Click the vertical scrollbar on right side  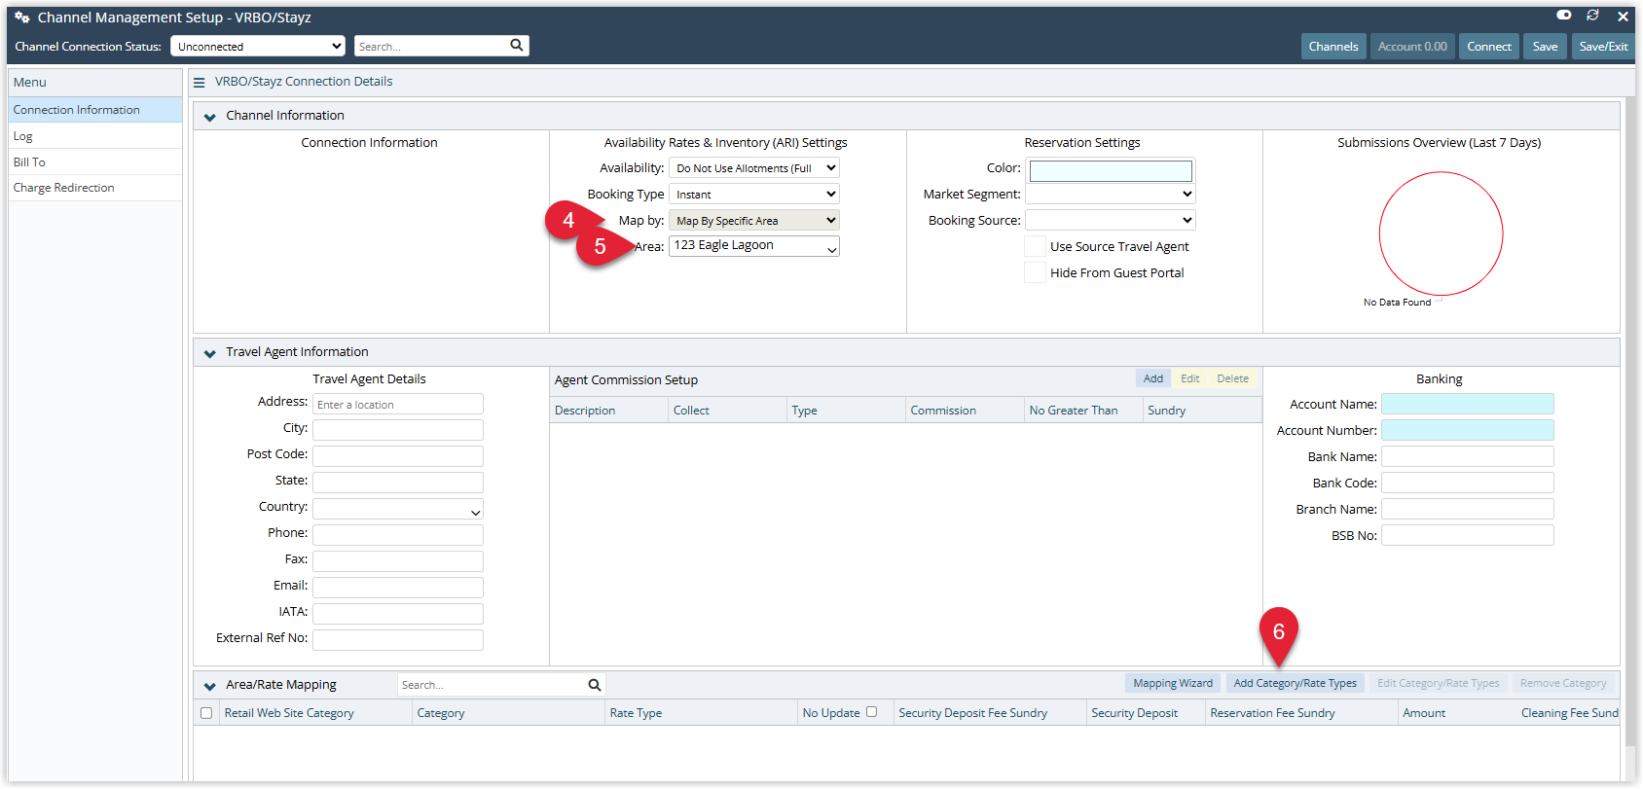click(1630, 423)
